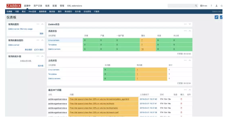This screenshot has width=225, height=121.
Task: Collapse the 常用的图形 widget
Action: coord(42,24)
